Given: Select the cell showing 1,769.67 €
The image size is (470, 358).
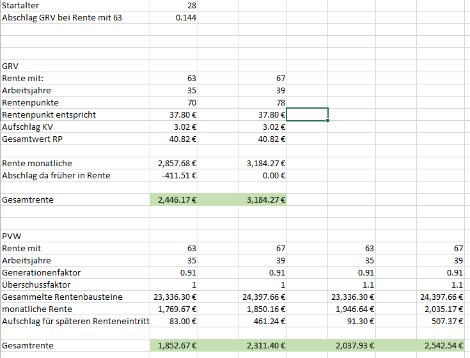Looking at the screenshot, I should [174, 309].
